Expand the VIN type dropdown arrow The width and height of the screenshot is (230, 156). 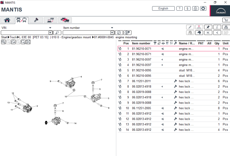click(50, 28)
